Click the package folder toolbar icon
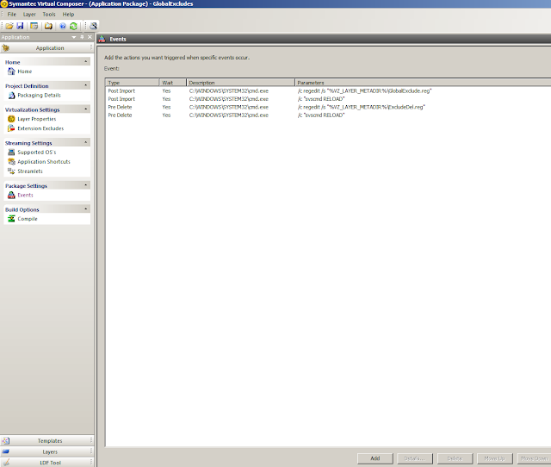The height and width of the screenshot is (467, 551). [x=48, y=26]
